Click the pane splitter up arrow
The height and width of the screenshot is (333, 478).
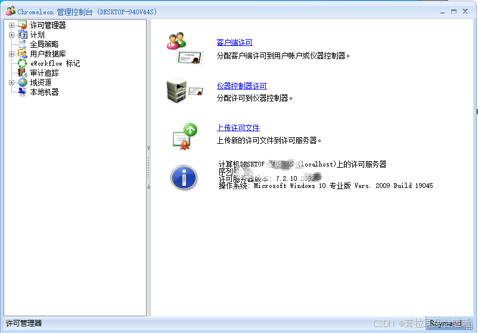coord(149,186)
